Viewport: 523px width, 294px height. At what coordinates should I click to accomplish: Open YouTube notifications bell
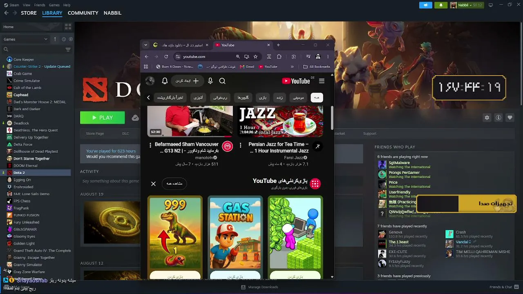165,81
